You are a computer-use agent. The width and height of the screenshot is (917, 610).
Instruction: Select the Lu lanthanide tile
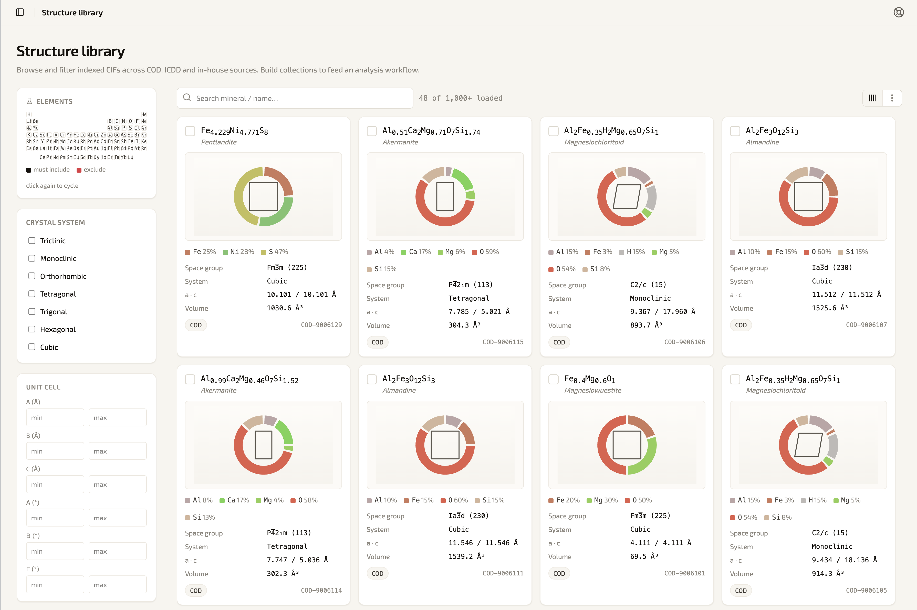130,157
